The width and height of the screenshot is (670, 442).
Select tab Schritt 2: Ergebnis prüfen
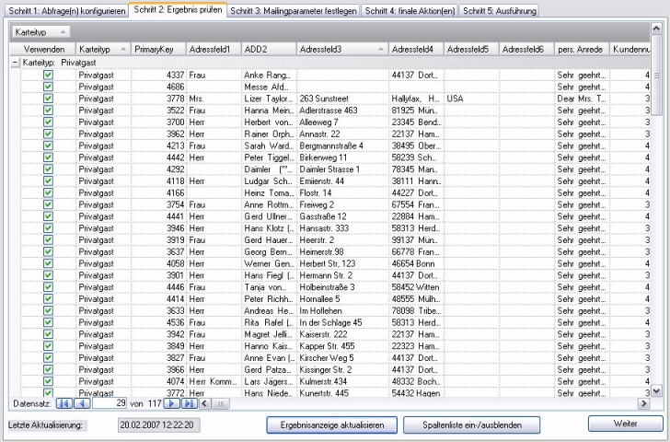[x=178, y=9]
